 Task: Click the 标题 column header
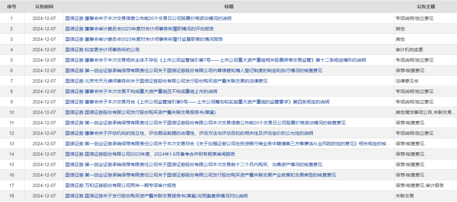229,6
